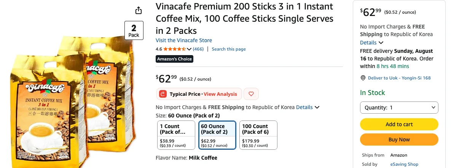Click the 2 Pack badge on image

(134, 30)
